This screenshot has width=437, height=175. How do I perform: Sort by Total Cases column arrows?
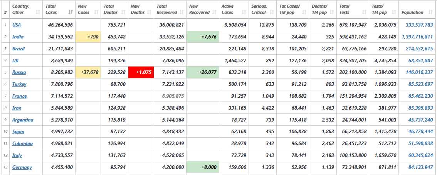[71, 12]
